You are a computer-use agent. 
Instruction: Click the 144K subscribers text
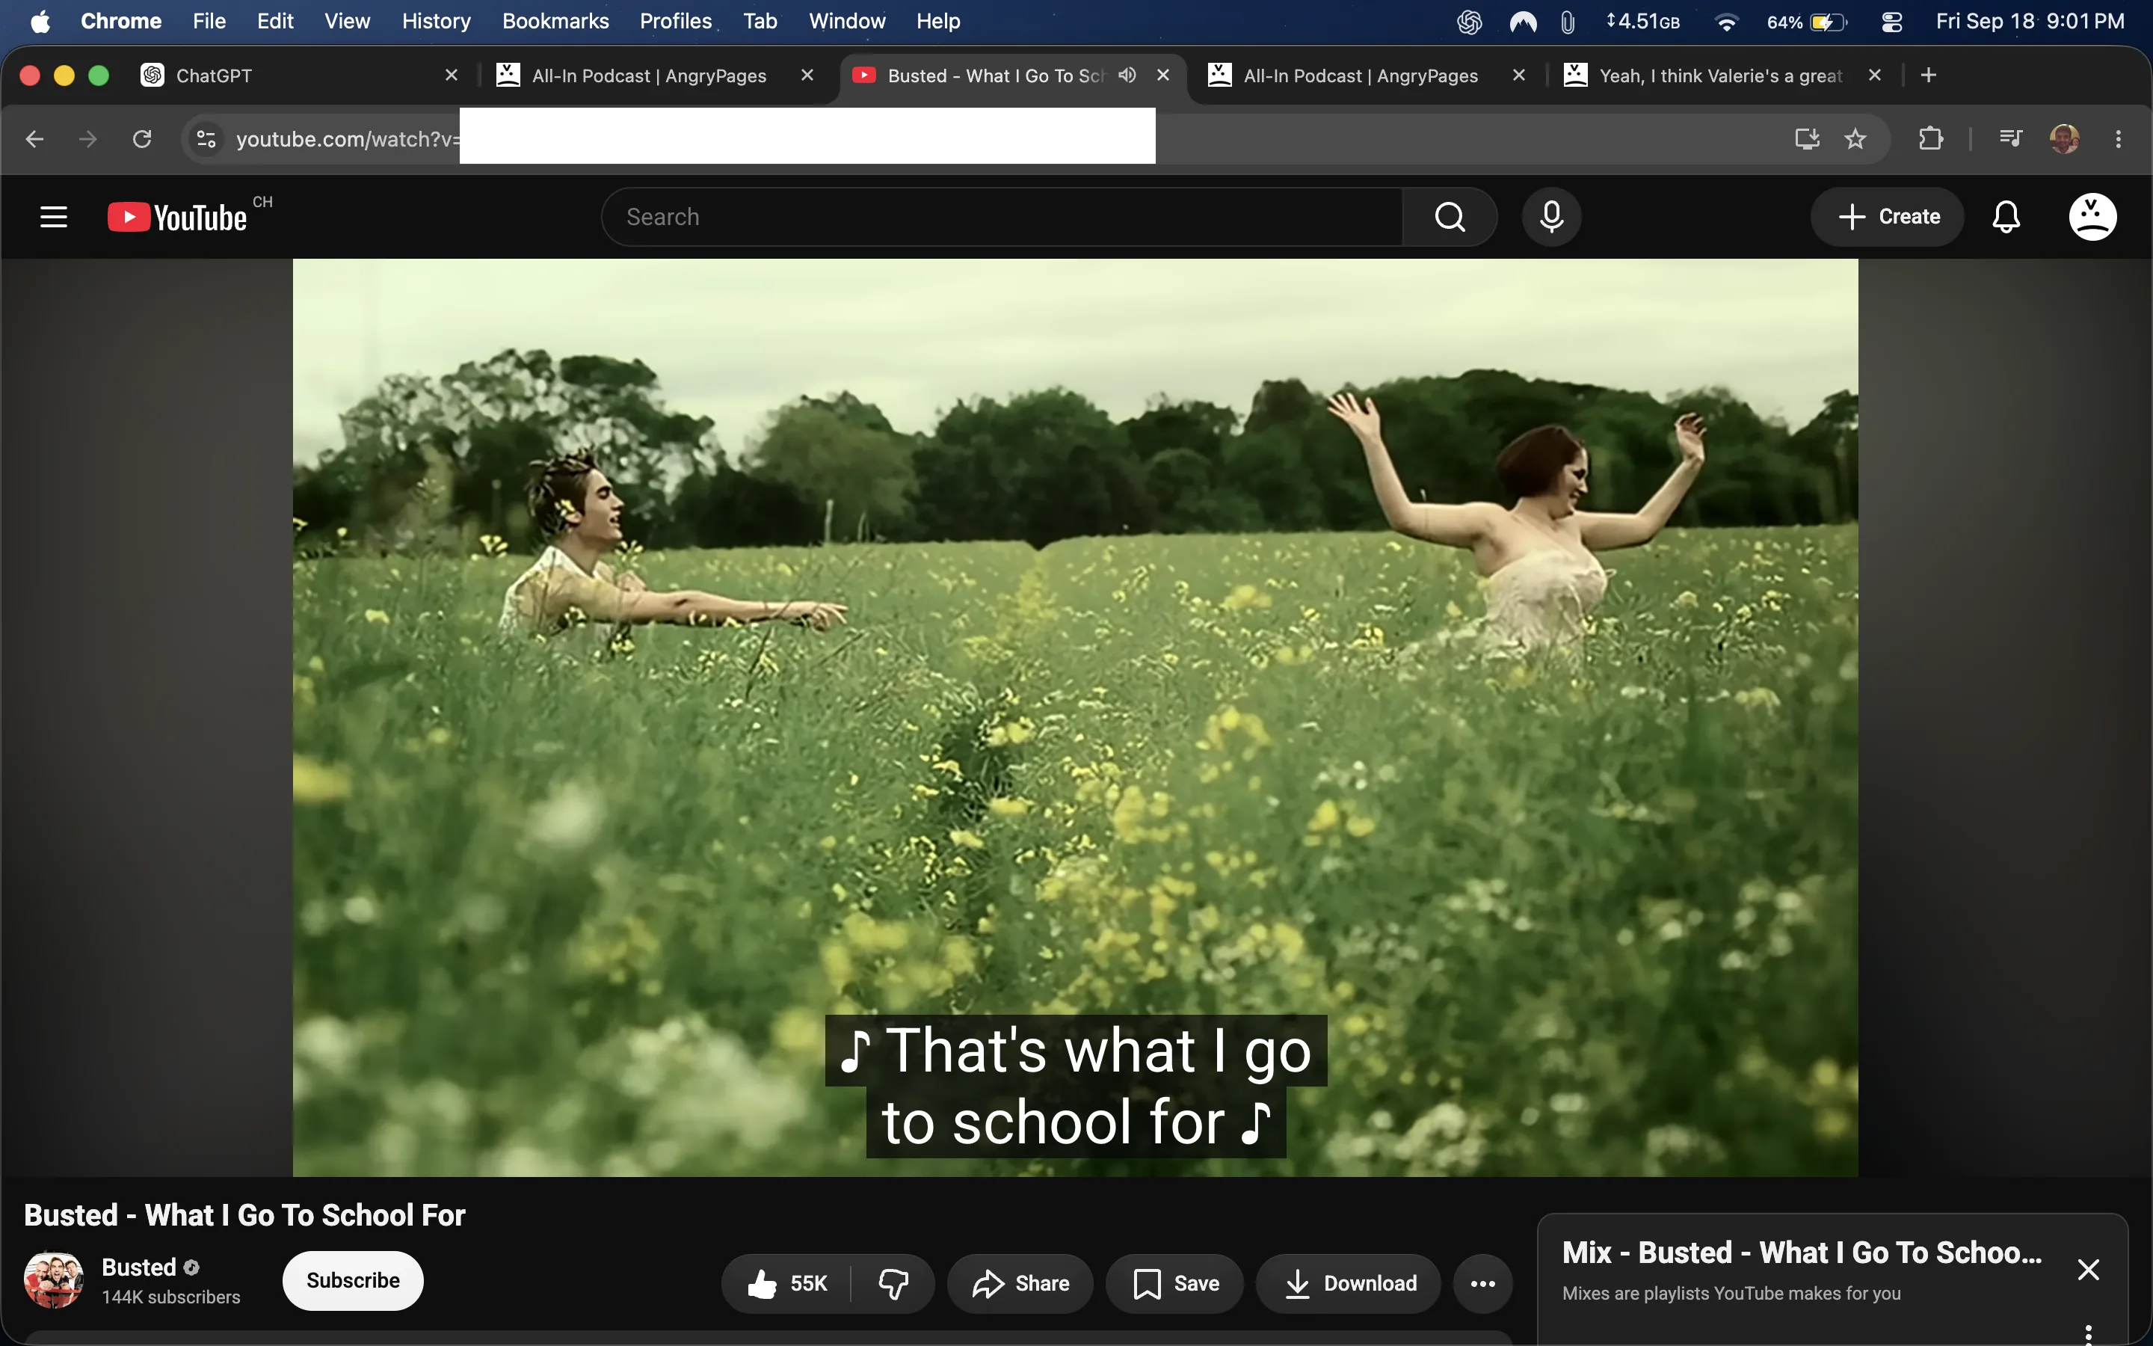170,1297
